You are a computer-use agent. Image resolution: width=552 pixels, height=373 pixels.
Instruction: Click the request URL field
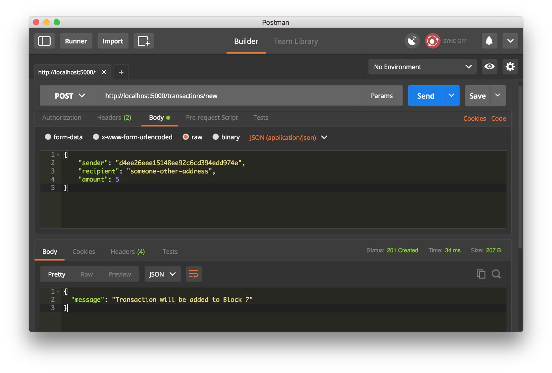(x=230, y=96)
